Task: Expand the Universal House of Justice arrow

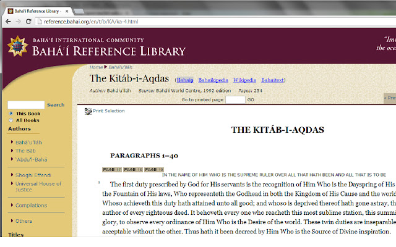Action: pyautogui.click(x=12, y=183)
